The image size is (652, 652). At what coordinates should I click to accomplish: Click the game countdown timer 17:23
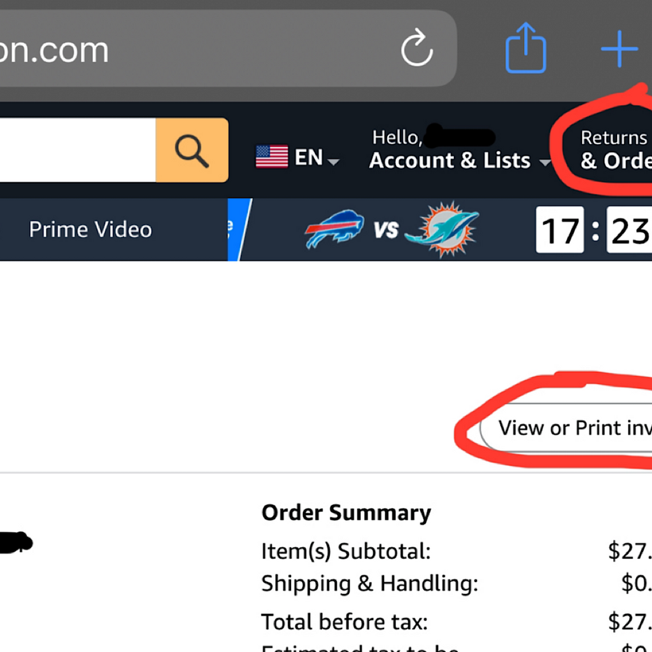click(594, 230)
